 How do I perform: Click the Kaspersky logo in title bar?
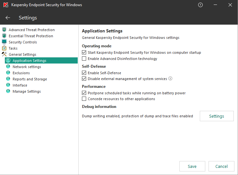(6, 5)
